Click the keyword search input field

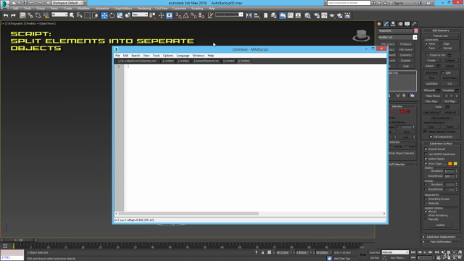(349, 3)
